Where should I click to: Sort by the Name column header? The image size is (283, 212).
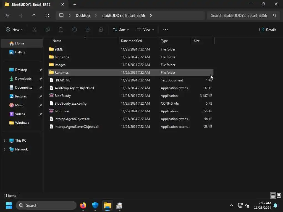click(x=84, y=41)
